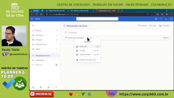Open the What's new megaphone icon
174x98 pixels.
coord(166,19)
